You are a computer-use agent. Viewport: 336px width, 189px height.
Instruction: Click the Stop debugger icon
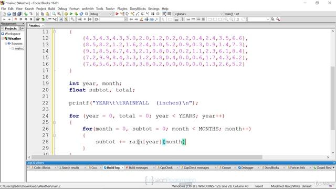coord(158,14)
